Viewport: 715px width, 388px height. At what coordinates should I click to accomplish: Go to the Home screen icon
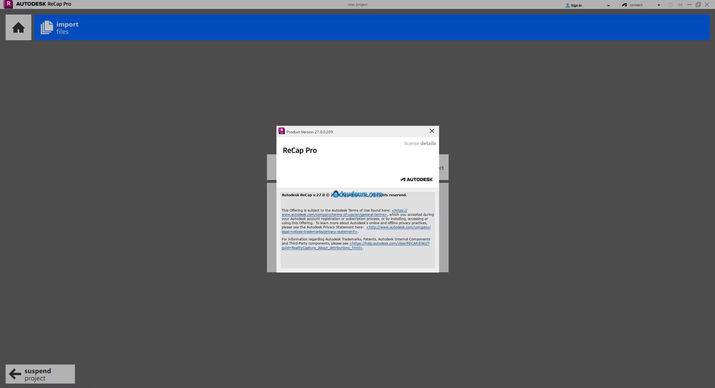(18, 27)
